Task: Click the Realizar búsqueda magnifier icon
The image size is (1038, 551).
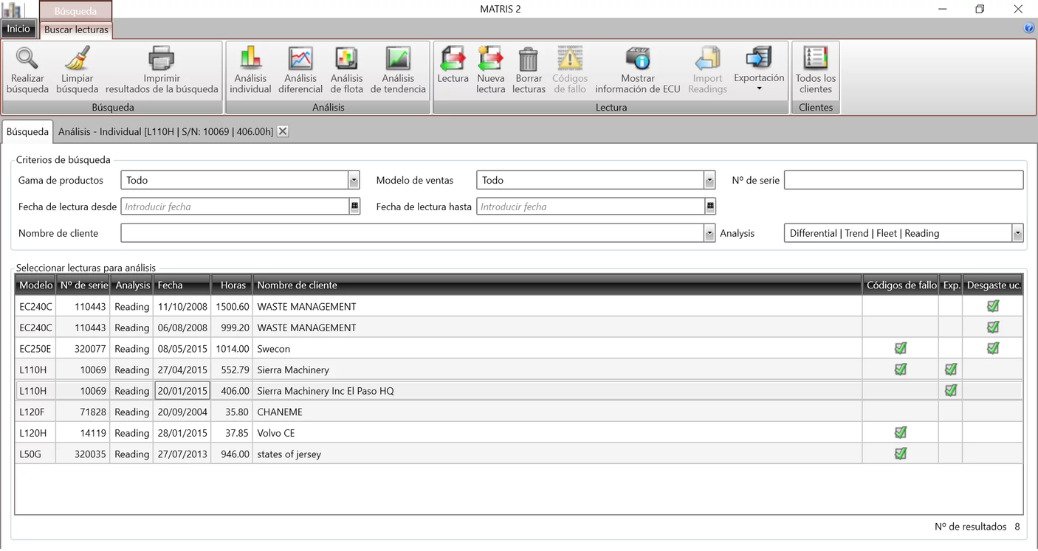Action: point(27,59)
